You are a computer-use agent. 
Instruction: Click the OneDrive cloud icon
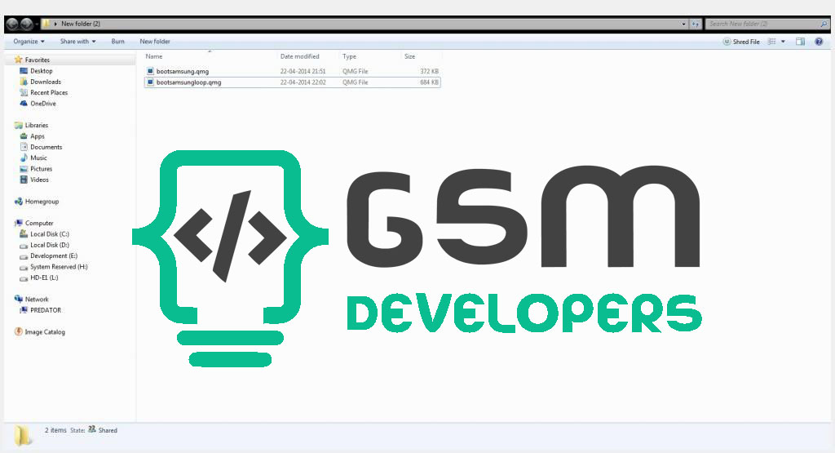pos(24,104)
